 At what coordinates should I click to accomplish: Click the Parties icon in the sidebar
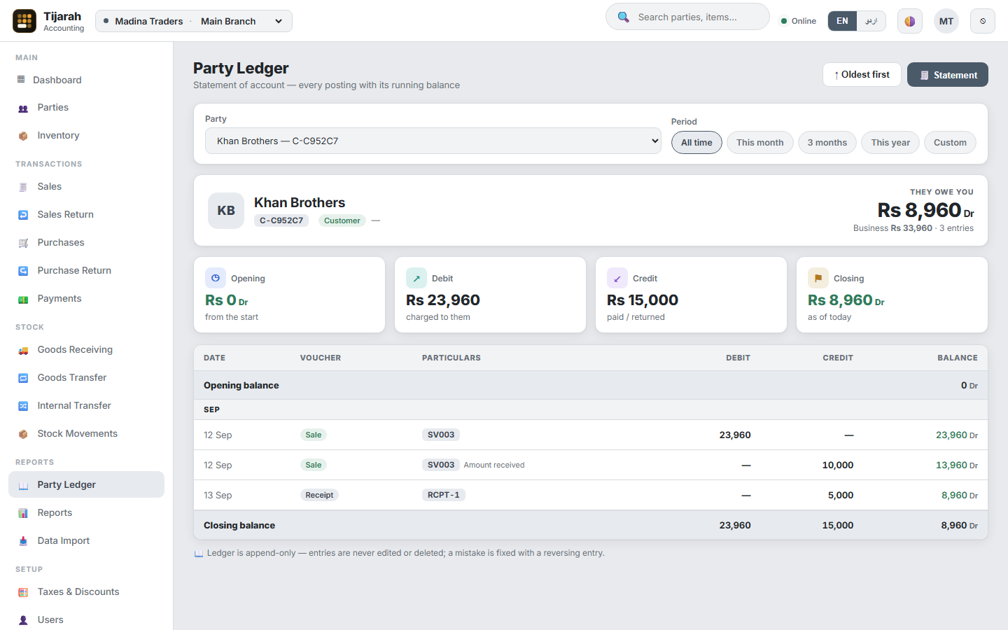click(23, 108)
